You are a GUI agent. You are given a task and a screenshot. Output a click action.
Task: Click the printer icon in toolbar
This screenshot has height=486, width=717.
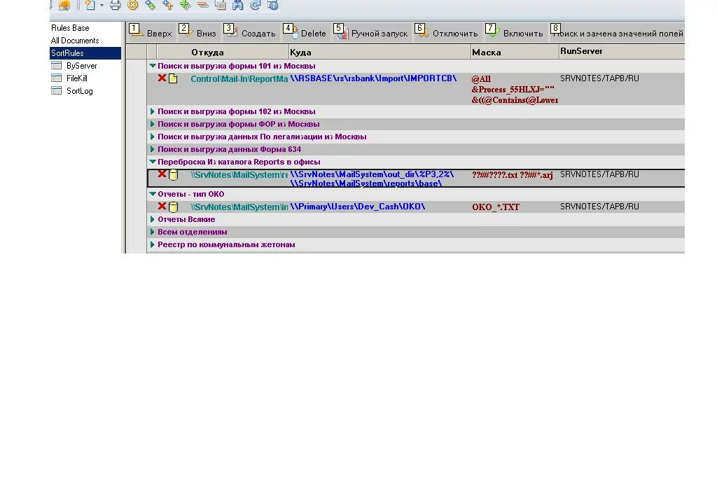(116, 5)
